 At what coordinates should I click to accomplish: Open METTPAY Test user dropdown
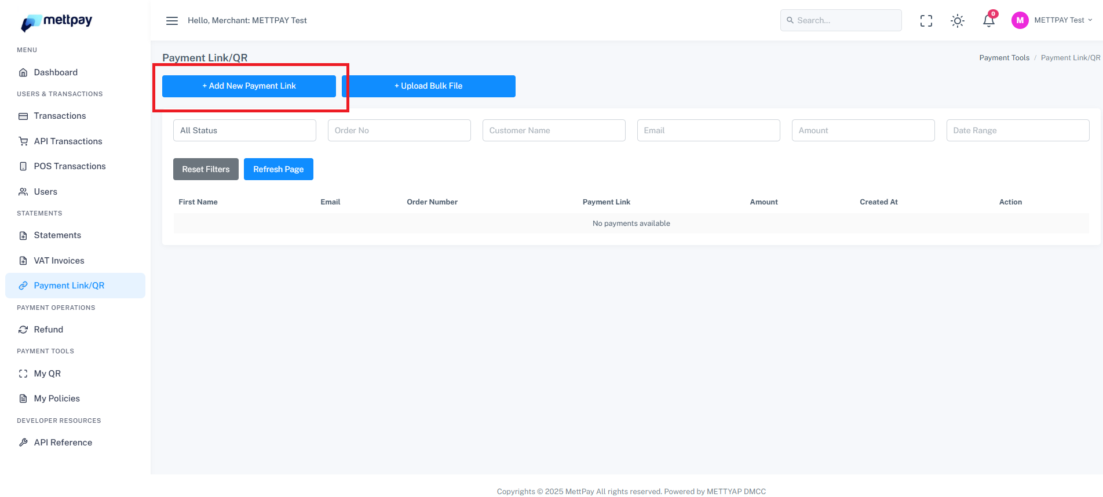[x=1063, y=20]
